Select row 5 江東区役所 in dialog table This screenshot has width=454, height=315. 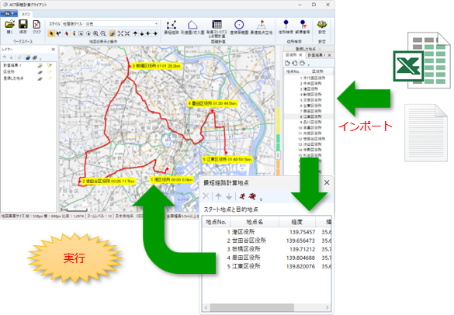[x=266, y=266]
